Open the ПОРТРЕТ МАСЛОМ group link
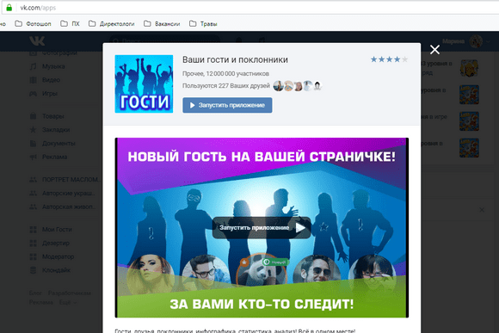 click(x=71, y=180)
